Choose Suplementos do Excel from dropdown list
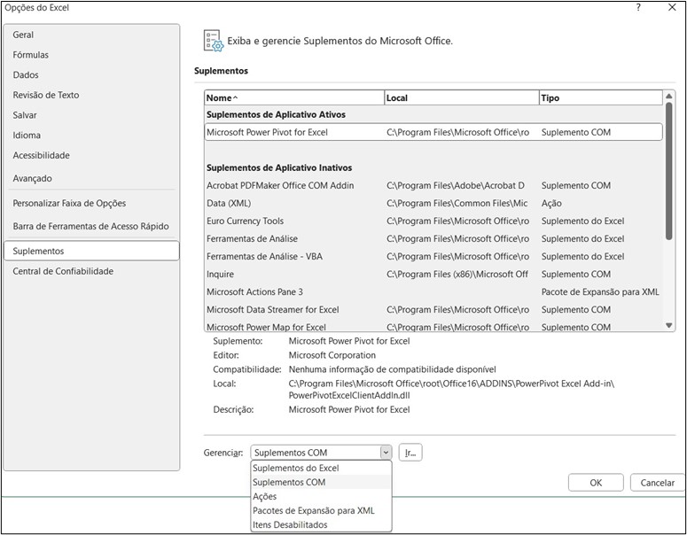The width and height of the screenshot is (687, 535). (321, 468)
